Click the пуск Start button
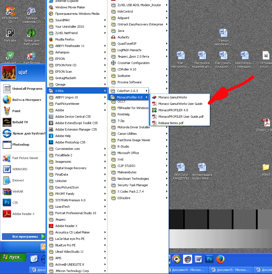 pyautogui.click(x=13, y=257)
